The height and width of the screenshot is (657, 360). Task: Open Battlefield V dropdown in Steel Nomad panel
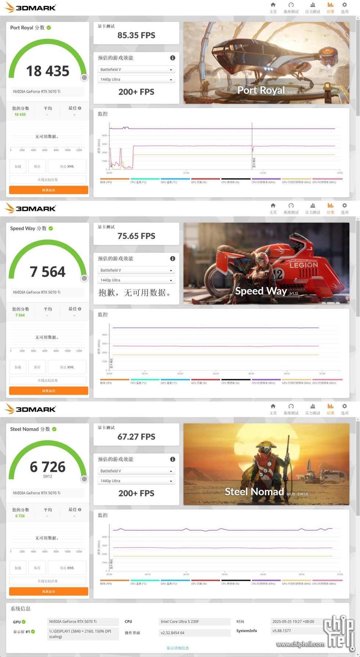(136, 471)
